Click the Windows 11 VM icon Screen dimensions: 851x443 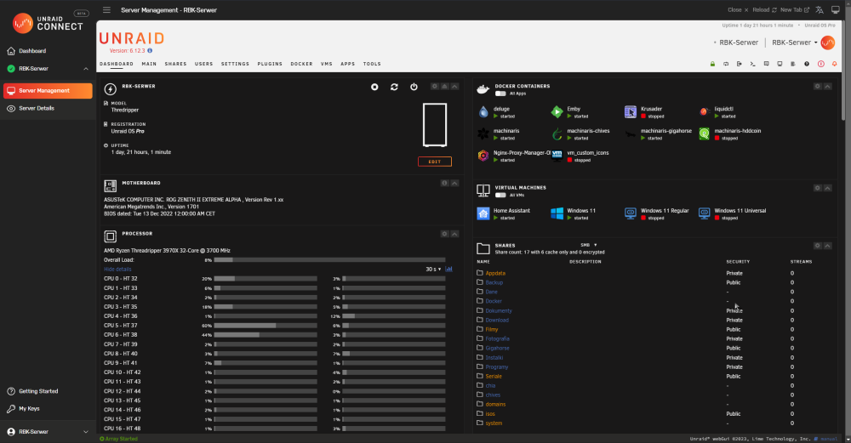click(x=557, y=213)
